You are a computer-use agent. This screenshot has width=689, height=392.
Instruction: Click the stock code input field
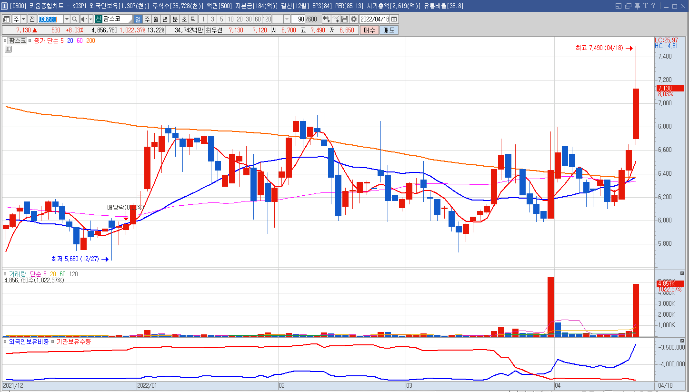[50, 19]
